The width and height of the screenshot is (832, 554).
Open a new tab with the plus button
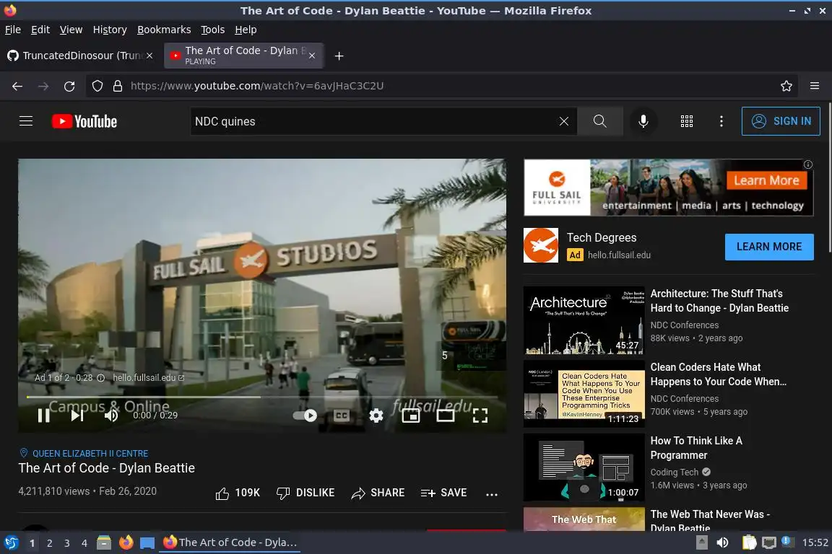(339, 56)
